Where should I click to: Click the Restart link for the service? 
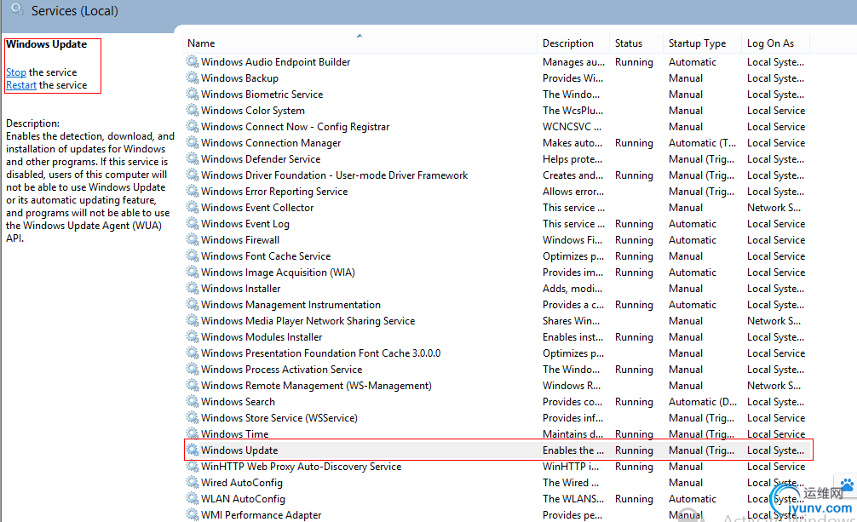click(x=21, y=84)
